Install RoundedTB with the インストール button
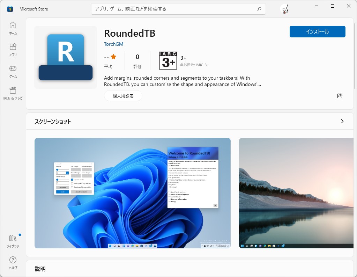This screenshot has width=357, height=277. [317, 31]
